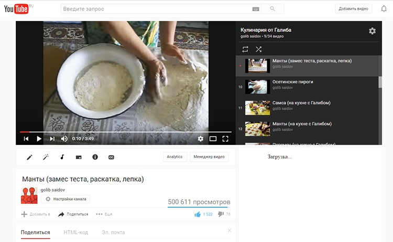The width and height of the screenshot is (393, 242).
Task: Select Осетинские пироги in the playlist
Action: coord(292,82)
